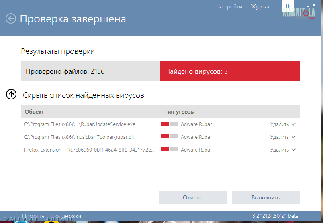The image size is (323, 223).
Task: Click the Выполнить button
Action: (x=266, y=197)
